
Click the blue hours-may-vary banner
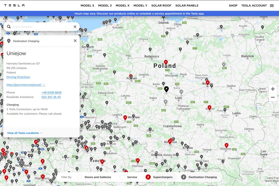point(139,13)
